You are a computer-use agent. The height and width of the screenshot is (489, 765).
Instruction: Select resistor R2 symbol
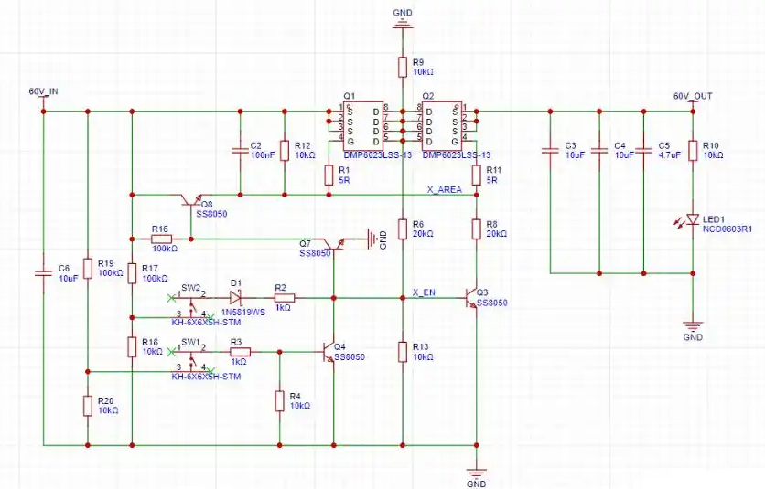(285, 298)
